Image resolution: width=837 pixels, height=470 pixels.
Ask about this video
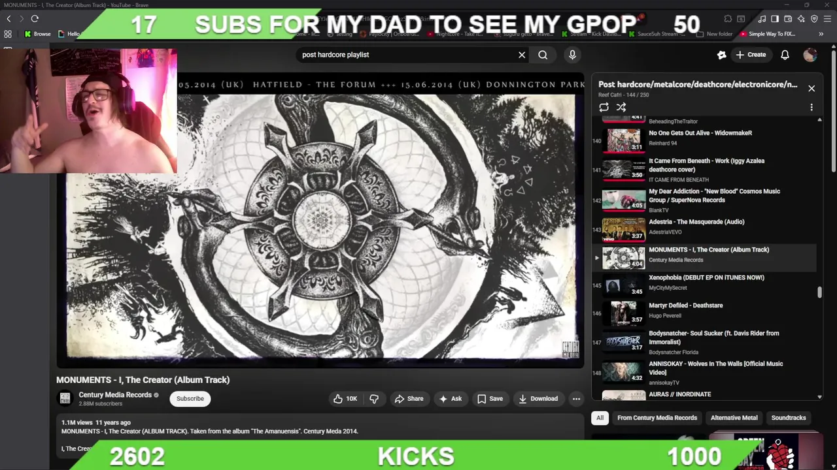[x=451, y=399]
